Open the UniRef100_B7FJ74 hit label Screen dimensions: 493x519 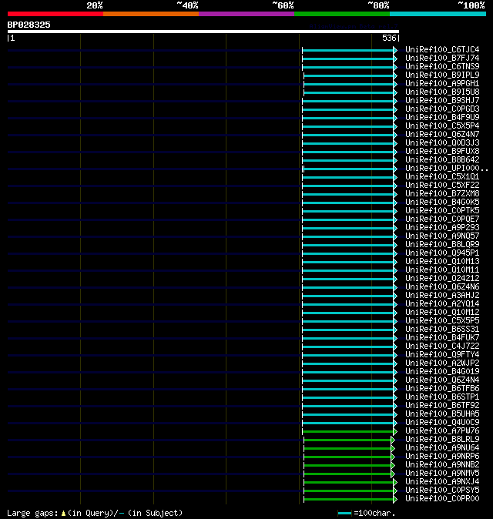click(x=442, y=59)
